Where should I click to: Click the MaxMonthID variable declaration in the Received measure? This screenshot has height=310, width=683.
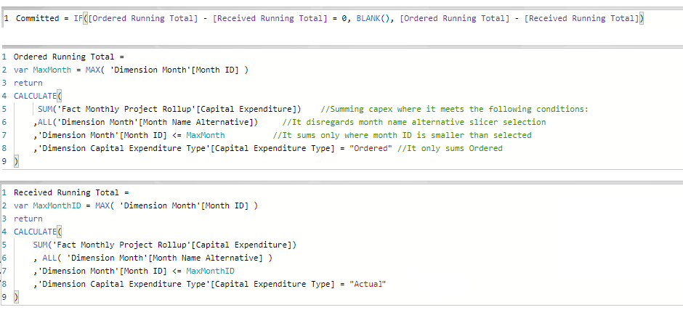point(57,205)
